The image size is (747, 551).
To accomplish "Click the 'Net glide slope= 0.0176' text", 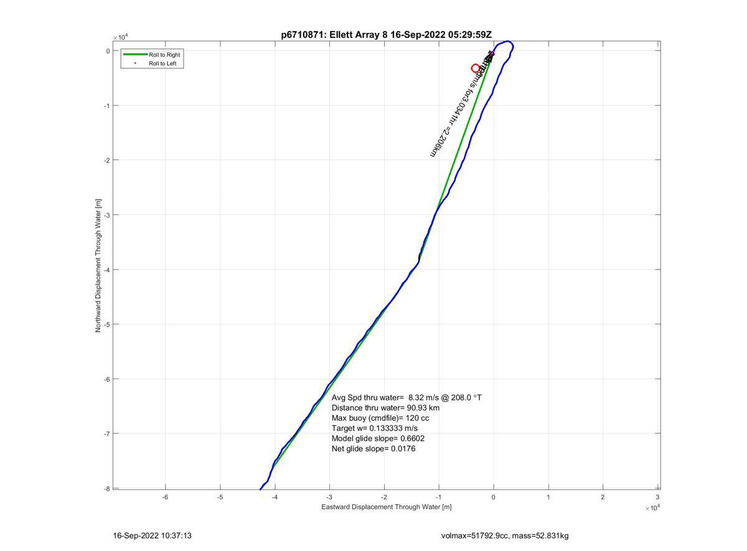I will 374,448.
